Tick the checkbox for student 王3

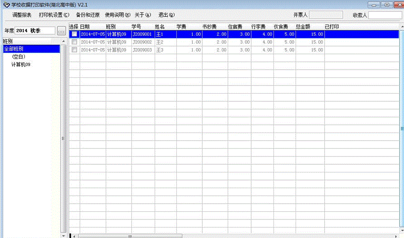pyautogui.click(x=74, y=50)
